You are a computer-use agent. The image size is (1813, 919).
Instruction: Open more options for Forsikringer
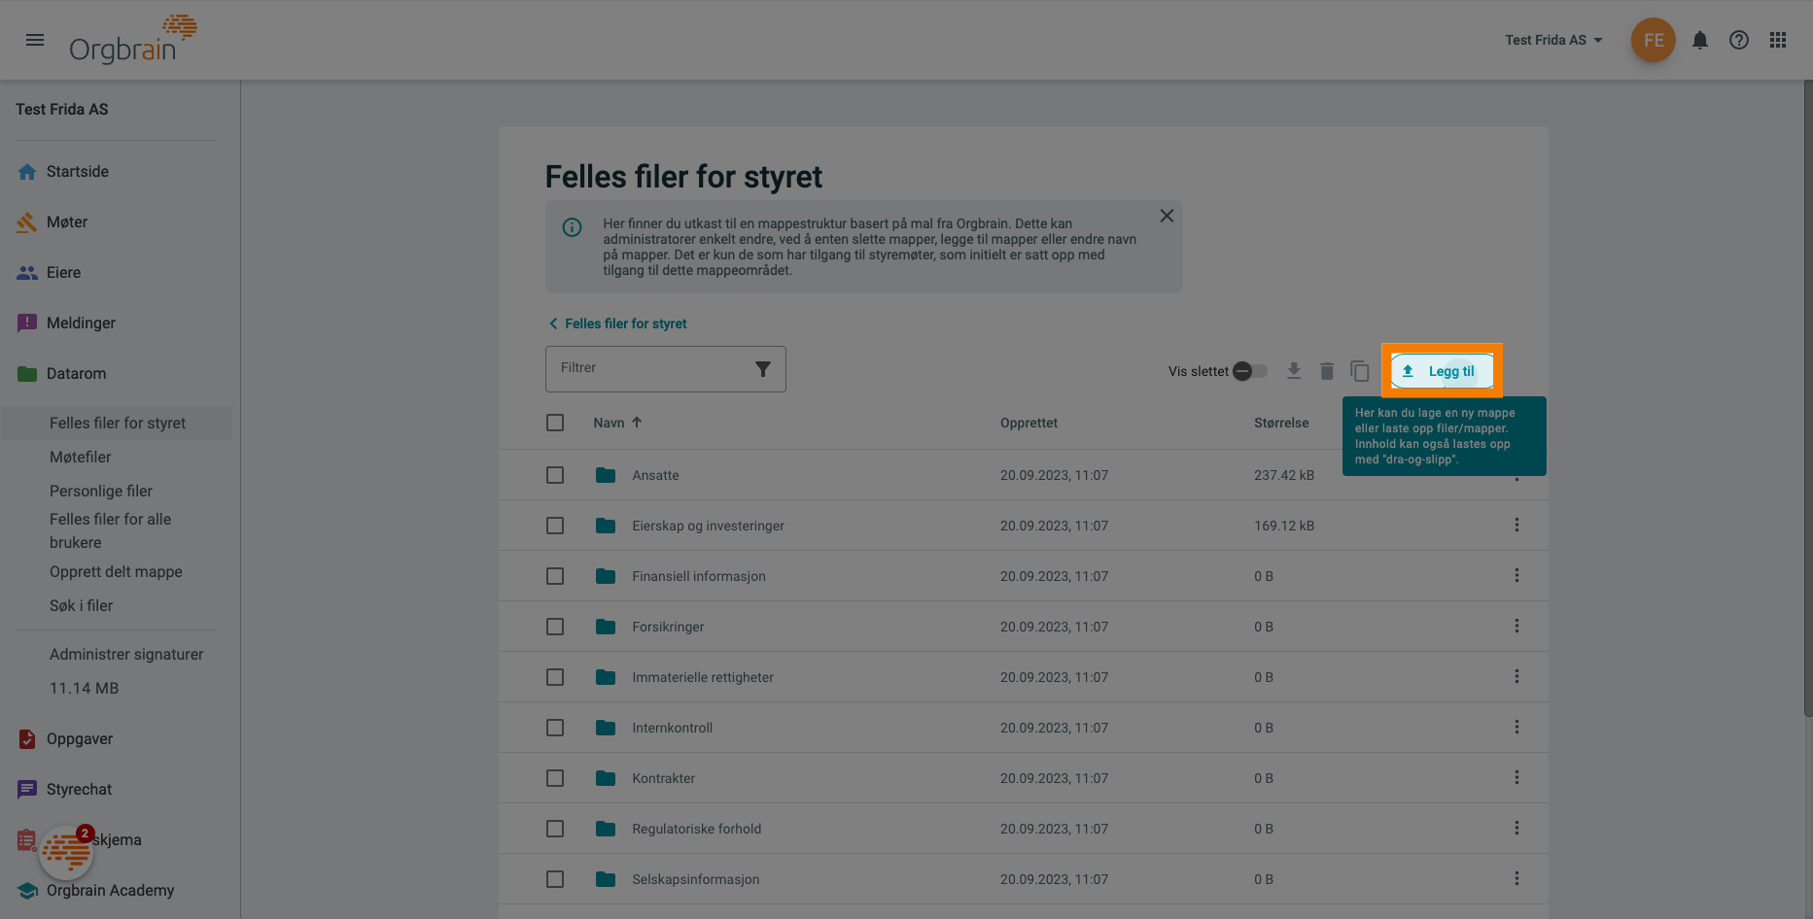coord(1517,627)
